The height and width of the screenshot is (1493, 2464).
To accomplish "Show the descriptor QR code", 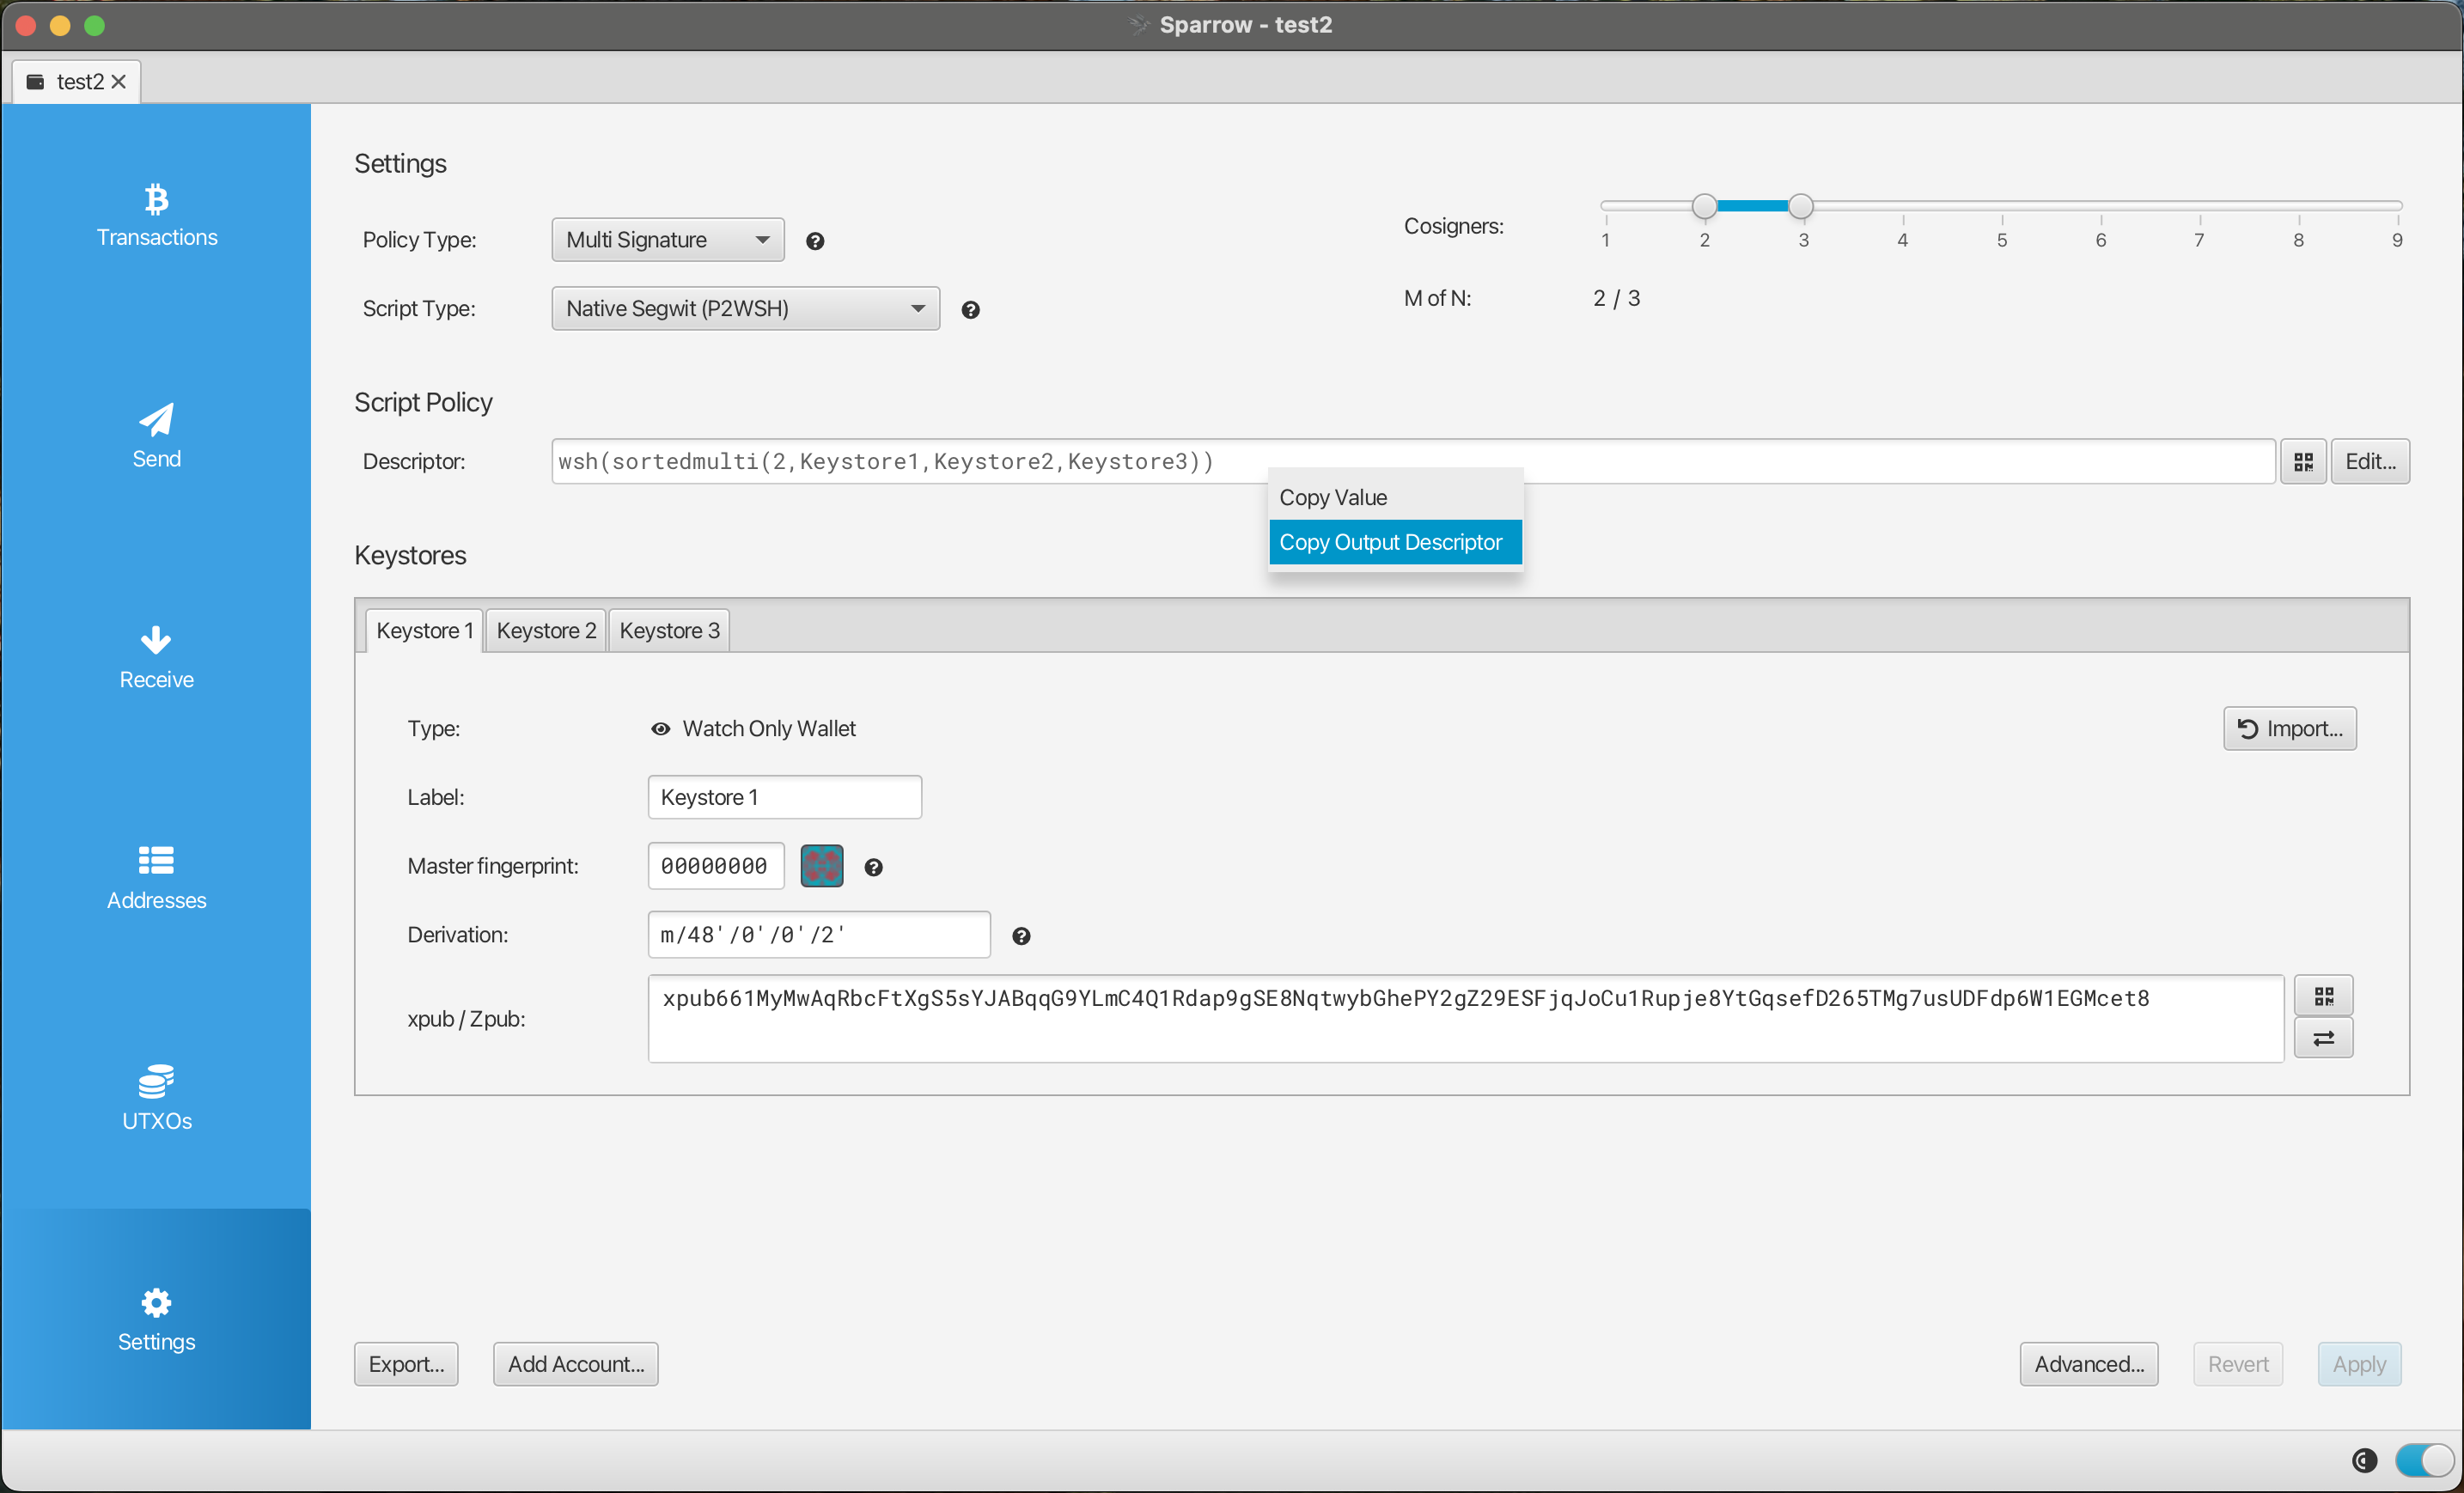I will [2303, 461].
